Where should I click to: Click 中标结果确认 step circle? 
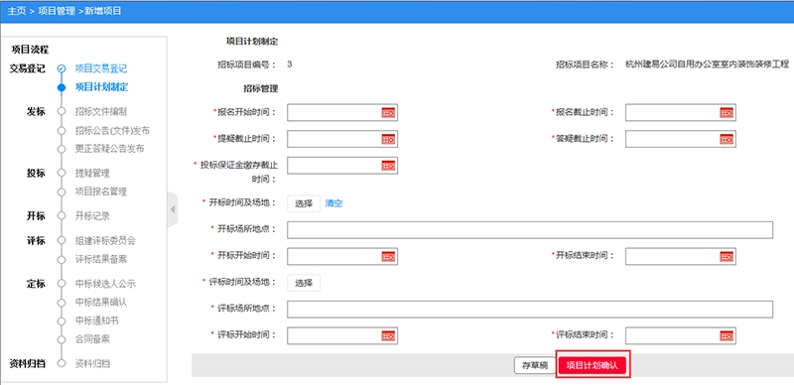pos(62,303)
